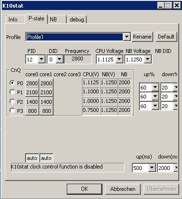Close the K10stat window
The height and width of the screenshot is (199, 182).
coord(177,6)
